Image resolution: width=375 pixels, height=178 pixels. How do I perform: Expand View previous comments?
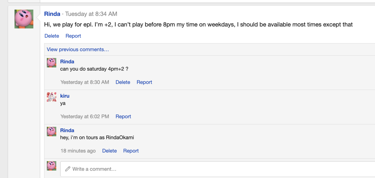pos(78,49)
